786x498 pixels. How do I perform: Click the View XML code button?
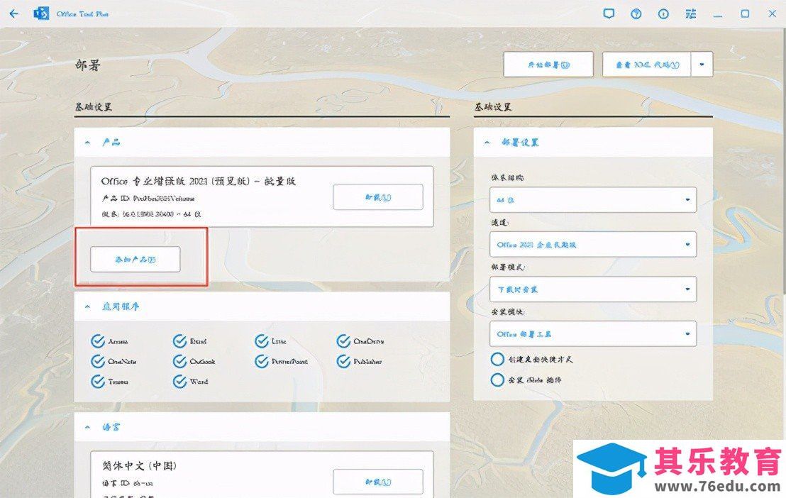pyautogui.click(x=647, y=64)
